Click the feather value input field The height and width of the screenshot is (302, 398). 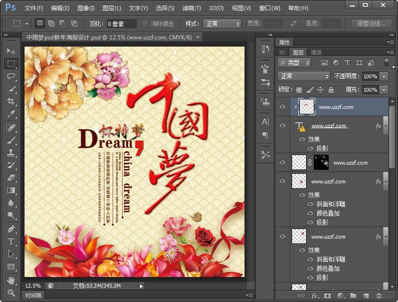pos(121,24)
